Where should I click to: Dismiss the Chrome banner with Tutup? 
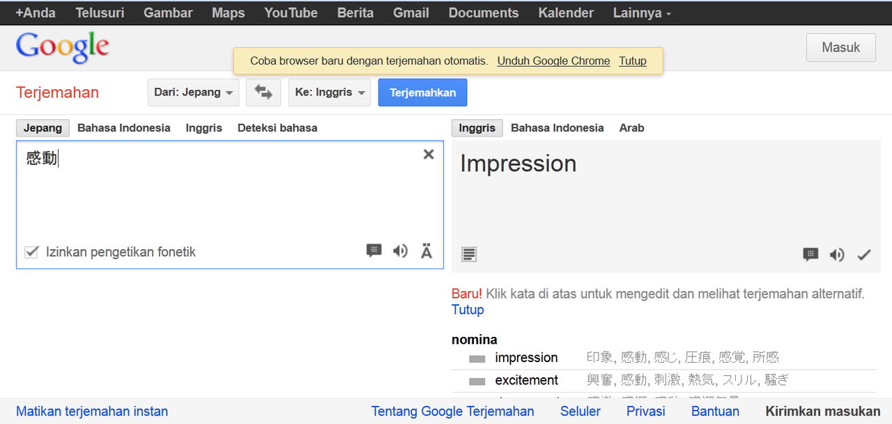(633, 61)
